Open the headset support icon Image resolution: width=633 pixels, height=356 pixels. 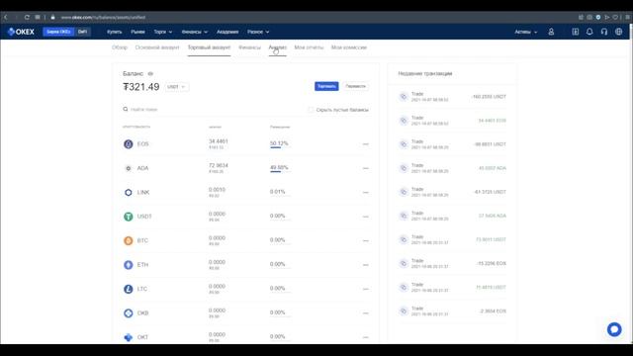tap(604, 32)
